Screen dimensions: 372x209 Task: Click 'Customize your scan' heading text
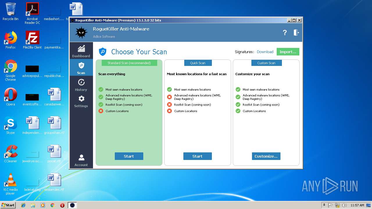pyautogui.click(x=252, y=74)
